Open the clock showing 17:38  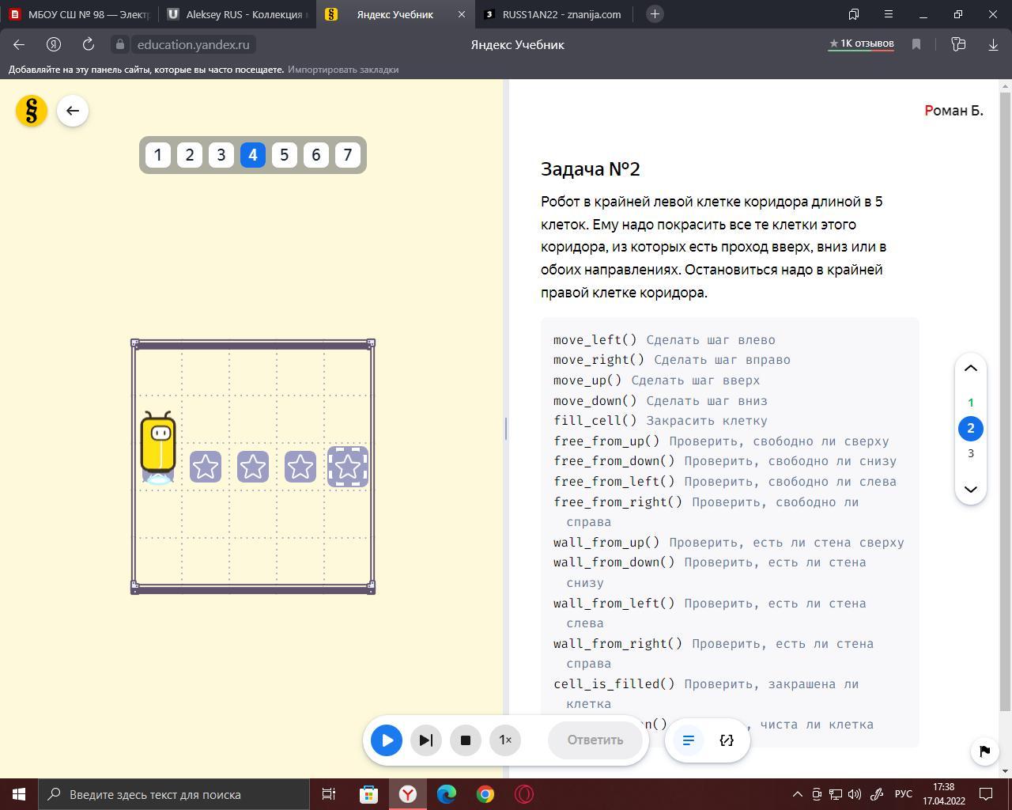(943, 794)
